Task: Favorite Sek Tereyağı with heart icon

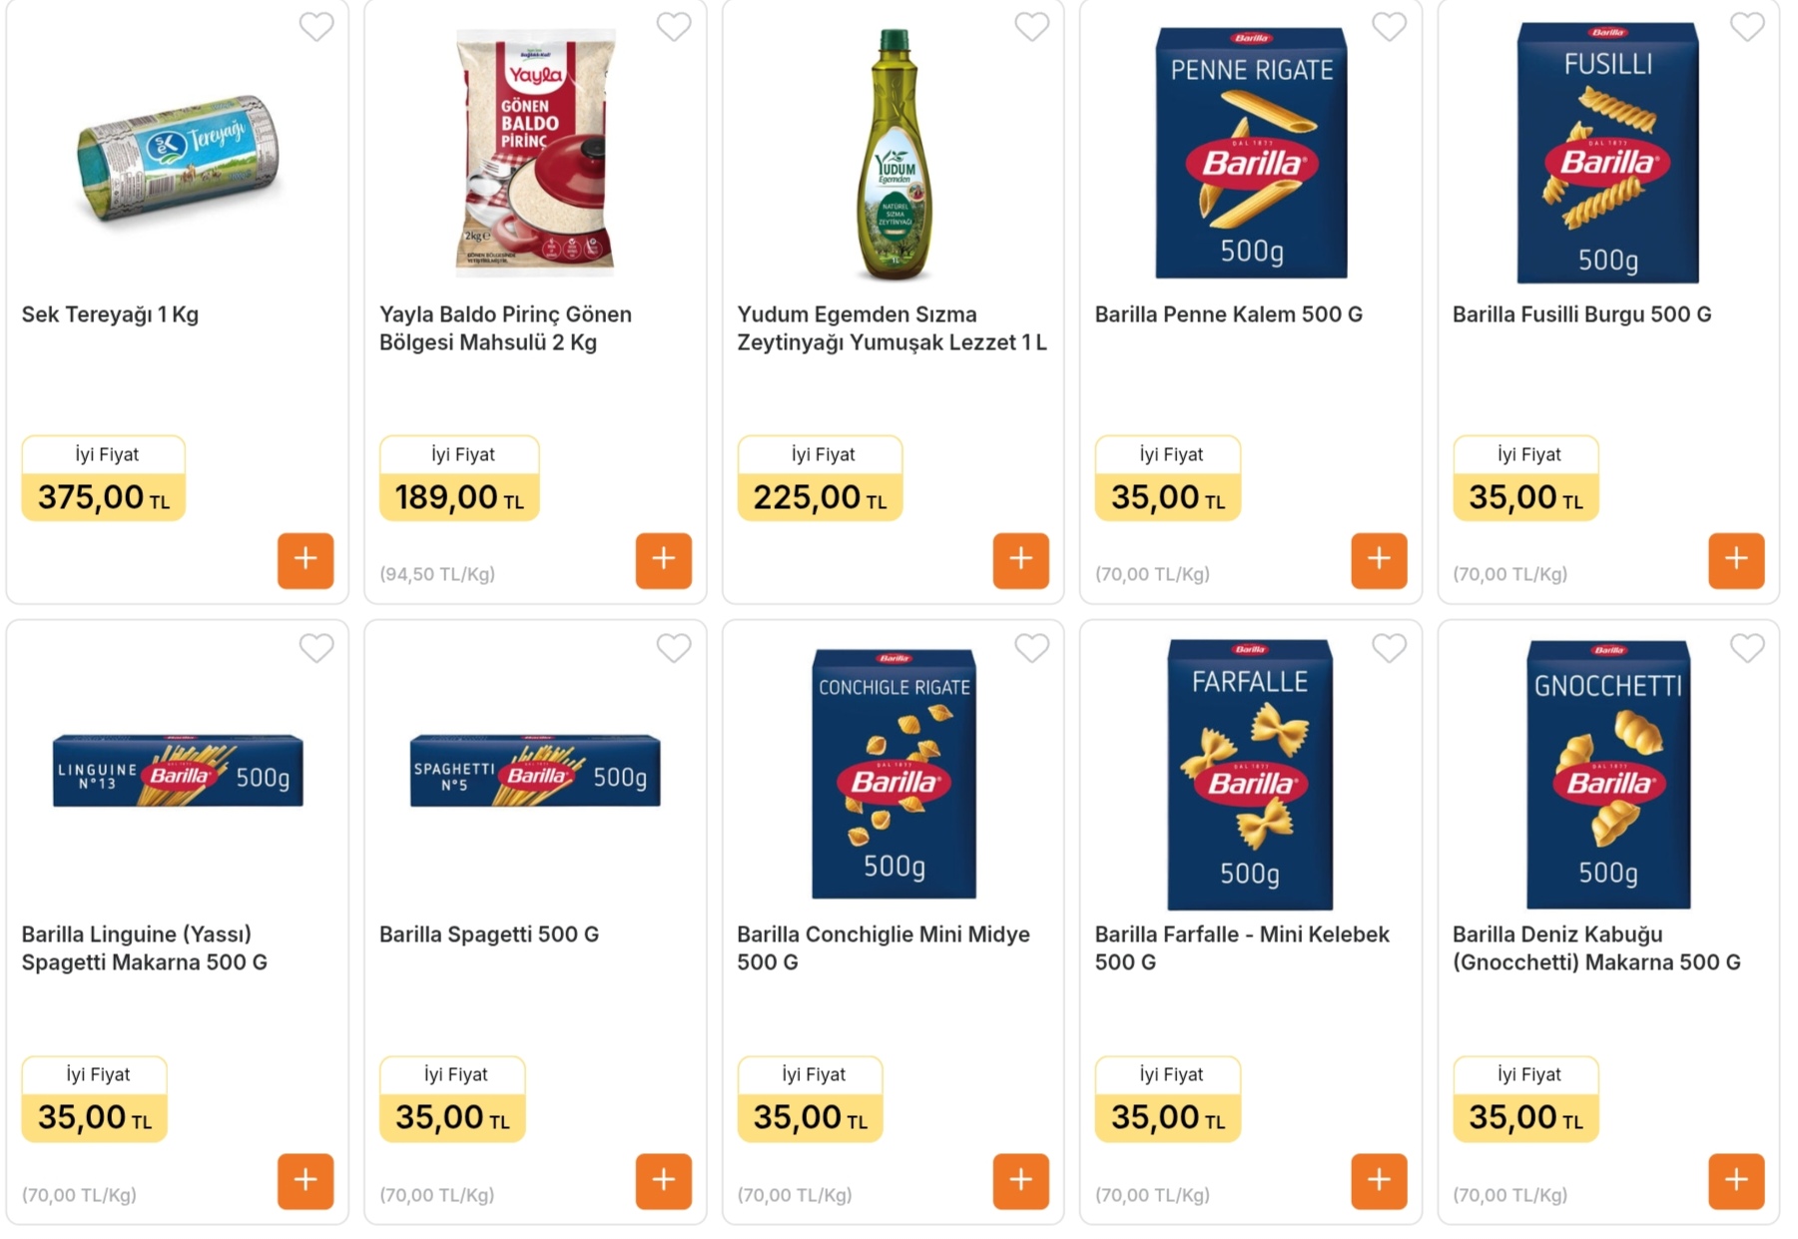Action: pos(316,27)
